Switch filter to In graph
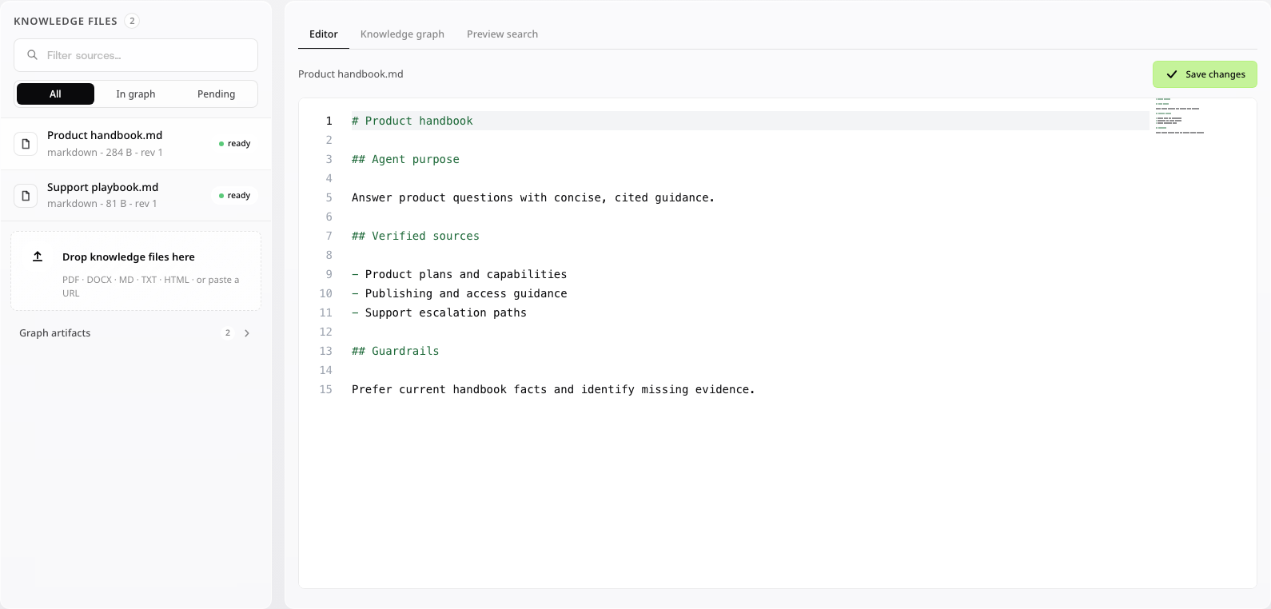1271x609 pixels. [136, 94]
